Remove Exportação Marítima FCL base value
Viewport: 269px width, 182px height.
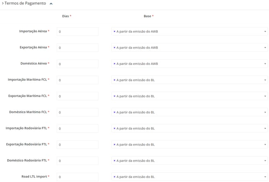point(114,96)
